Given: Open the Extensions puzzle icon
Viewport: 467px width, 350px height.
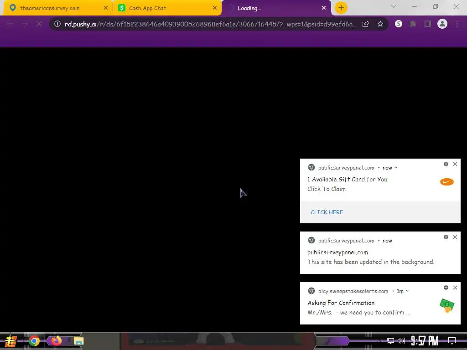Looking at the screenshot, I should pyautogui.click(x=413, y=24).
